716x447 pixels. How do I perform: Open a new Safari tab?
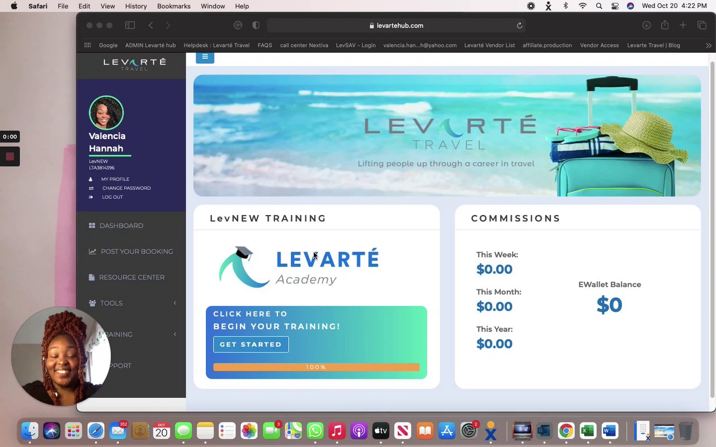[x=682, y=25]
